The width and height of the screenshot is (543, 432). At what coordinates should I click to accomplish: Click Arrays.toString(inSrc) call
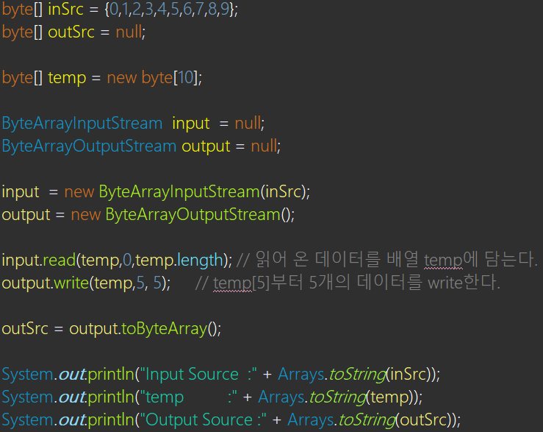pyautogui.click(x=356, y=375)
